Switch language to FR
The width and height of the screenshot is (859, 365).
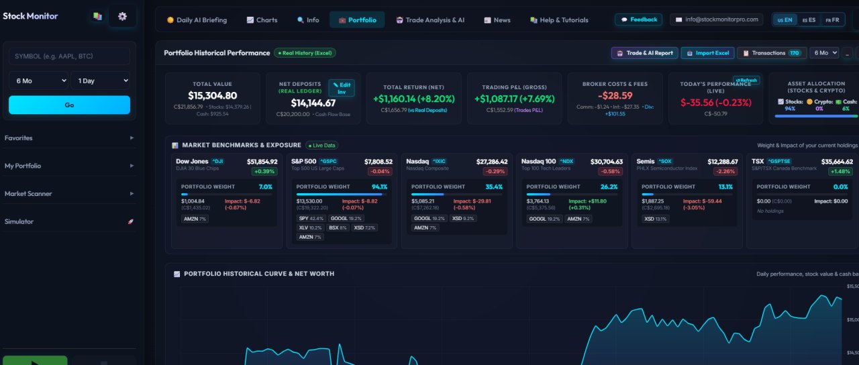coord(832,20)
